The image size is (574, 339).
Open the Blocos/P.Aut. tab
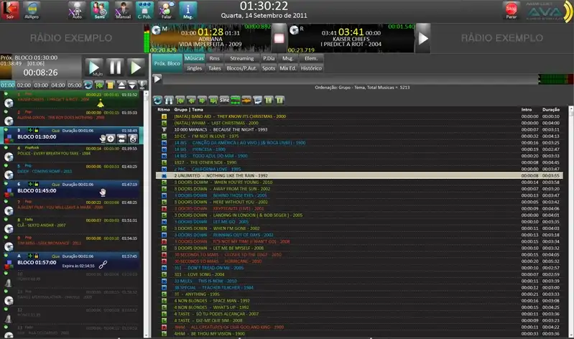[241, 68]
